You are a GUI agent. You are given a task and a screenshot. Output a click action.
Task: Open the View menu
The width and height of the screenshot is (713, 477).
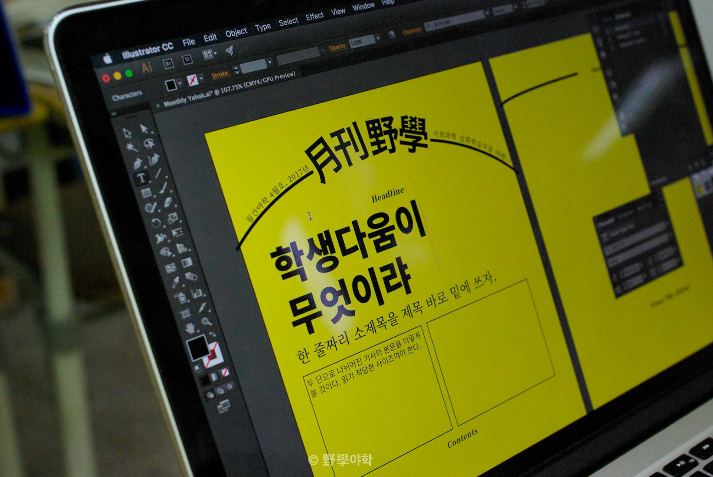[x=338, y=12]
